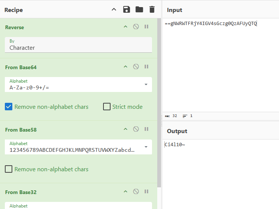Disable the From Base32 operation

pyautogui.click(x=136, y=192)
